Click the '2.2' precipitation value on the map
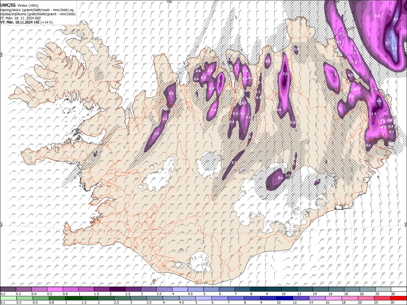The height and width of the screenshot is (305, 407). click(221, 81)
